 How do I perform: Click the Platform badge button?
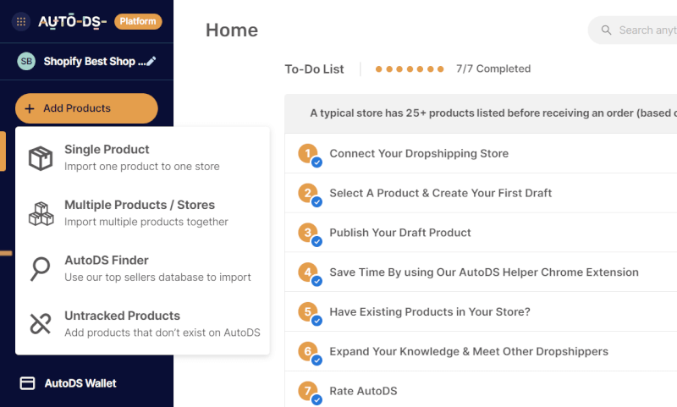(138, 22)
